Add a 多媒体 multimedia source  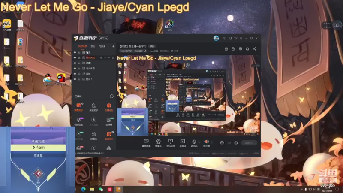click(x=183, y=143)
